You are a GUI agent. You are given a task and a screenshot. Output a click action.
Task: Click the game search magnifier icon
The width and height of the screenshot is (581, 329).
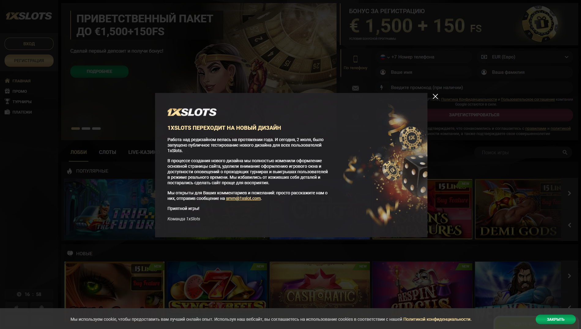pyautogui.click(x=565, y=152)
